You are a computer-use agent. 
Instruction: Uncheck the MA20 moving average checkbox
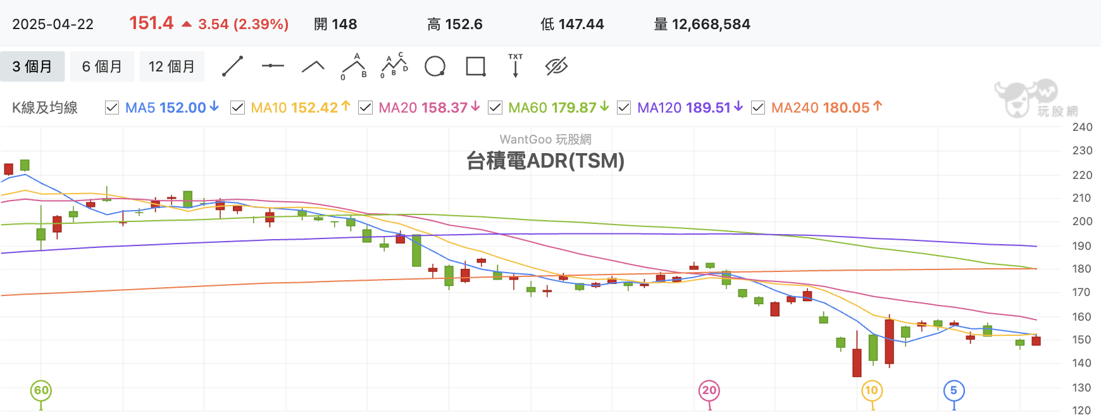tap(365, 108)
